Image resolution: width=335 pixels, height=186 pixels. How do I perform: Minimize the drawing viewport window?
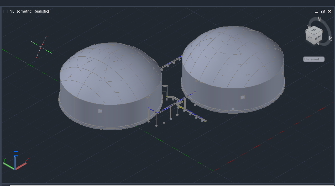[x=316, y=12]
